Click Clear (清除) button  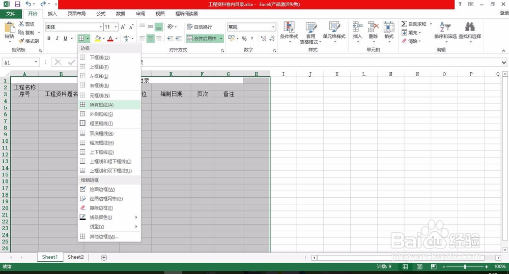(411, 41)
